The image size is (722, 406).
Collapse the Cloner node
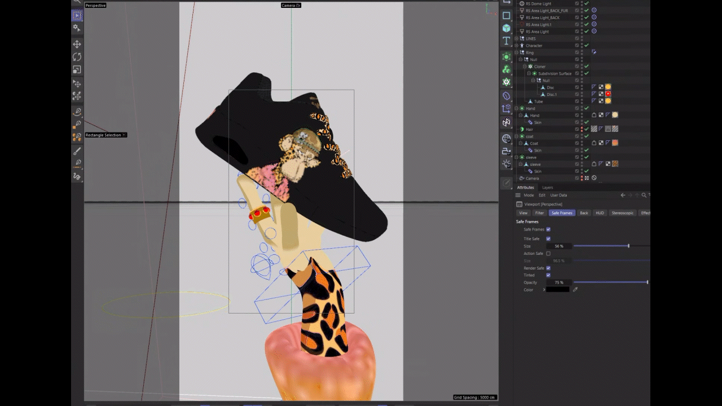pos(525,67)
